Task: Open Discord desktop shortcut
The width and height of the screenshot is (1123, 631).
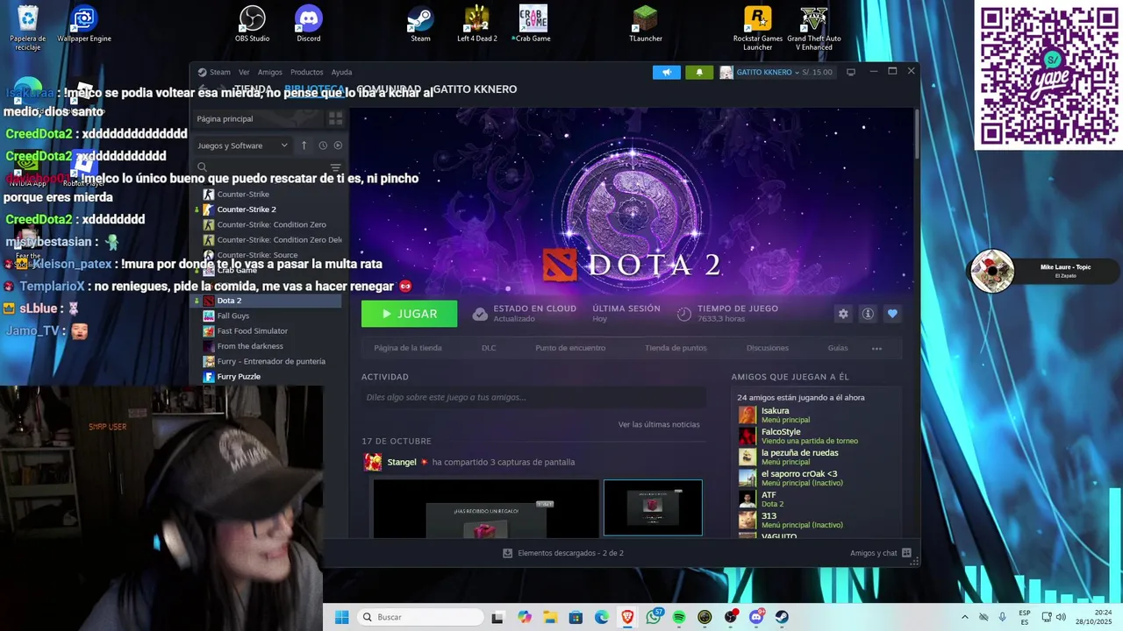Action: (309, 25)
